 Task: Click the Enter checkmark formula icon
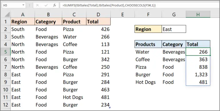(x=46, y=5)
